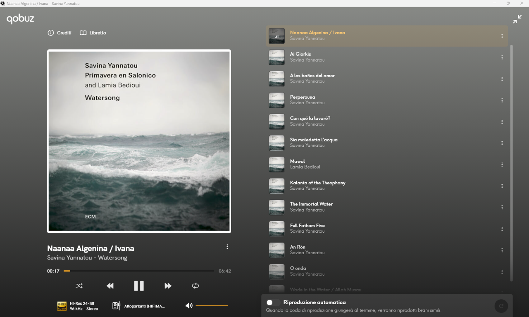The width and height of the screenshot is (529, 317).
Task: Open more options for the current track
Action: coord(227,247)
